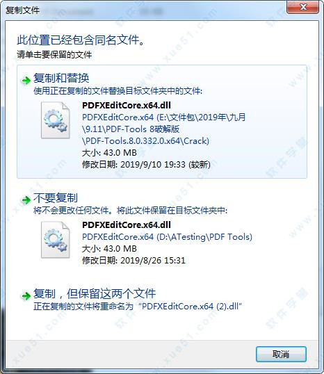
Task: Click the 复制文件 title bar text
Action: click(x=23, y=10)
